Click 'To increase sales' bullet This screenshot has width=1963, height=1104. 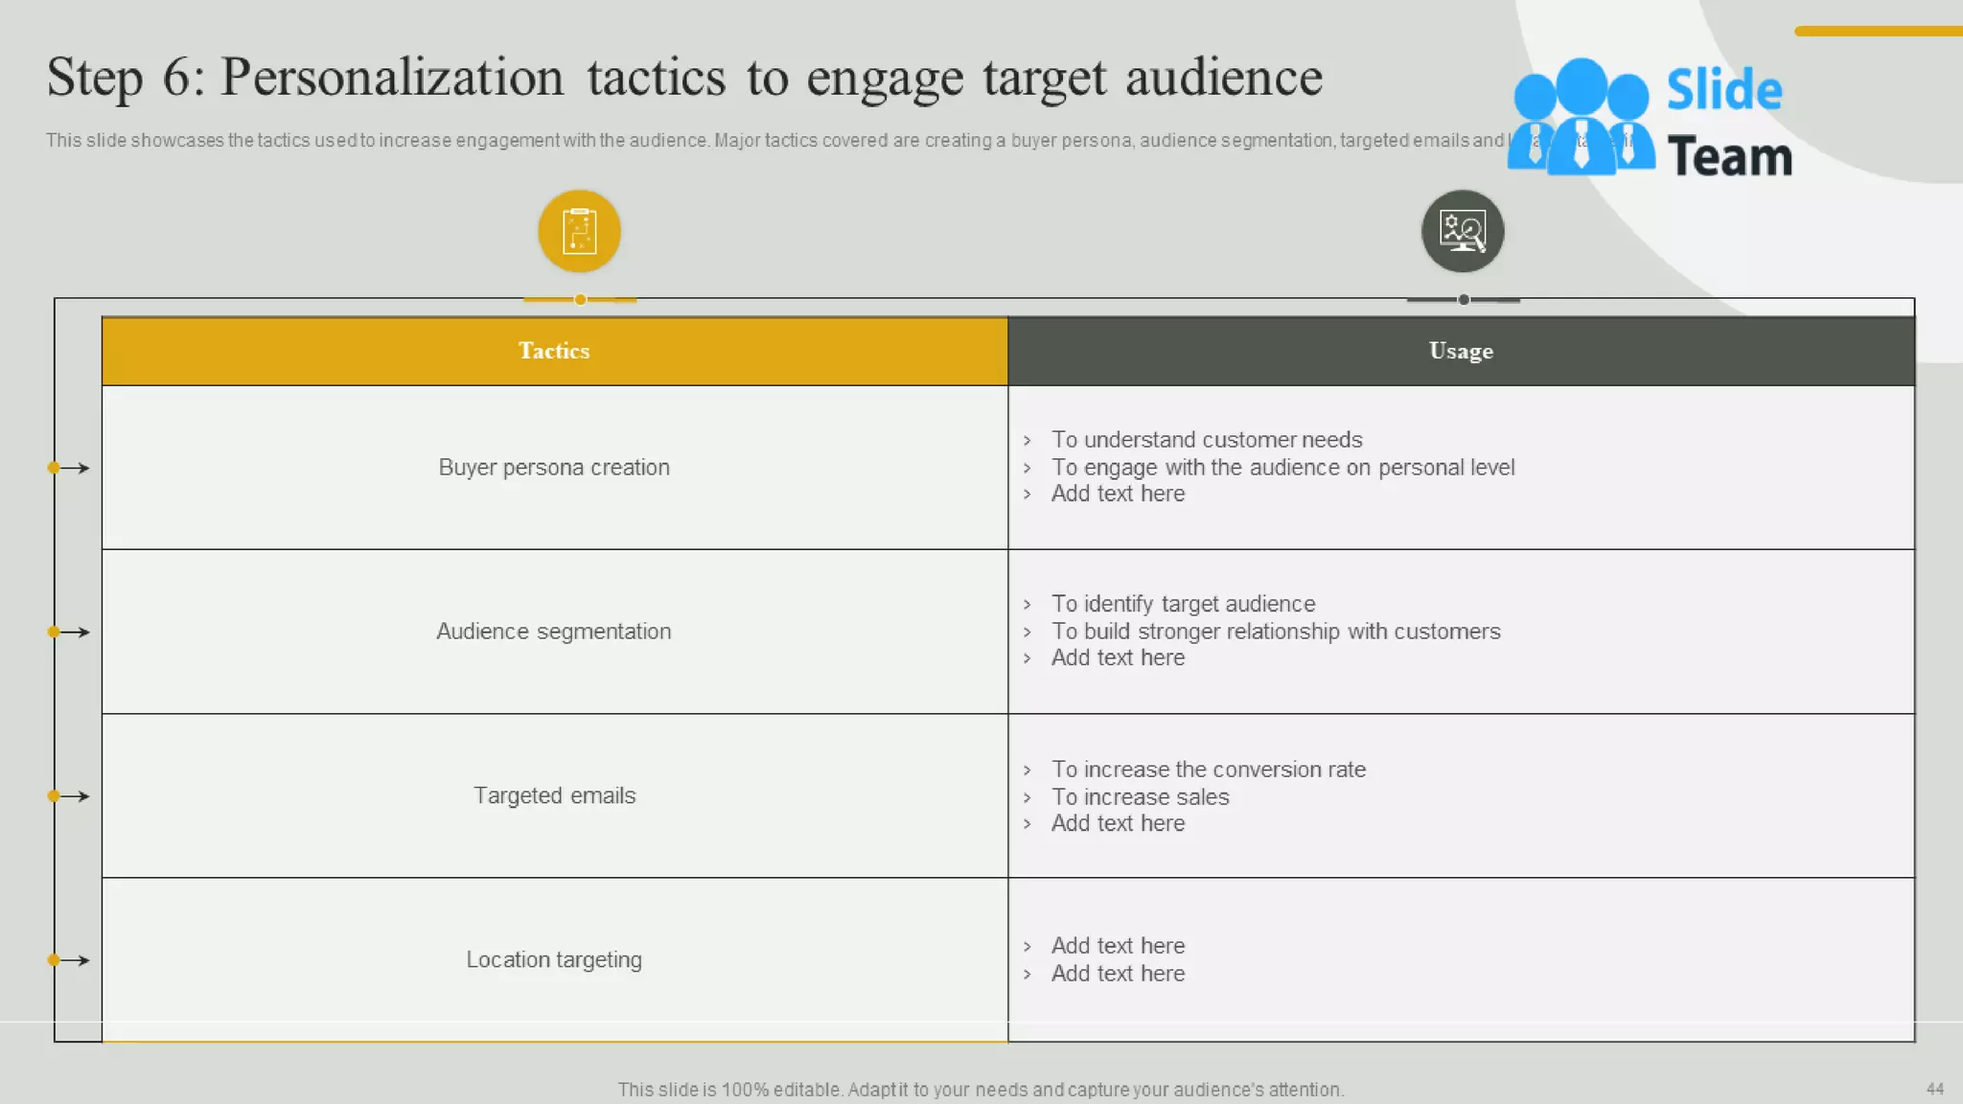click(1140, 796)
